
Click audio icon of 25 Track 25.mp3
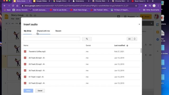pyautogui.click(x=25, y=64)
